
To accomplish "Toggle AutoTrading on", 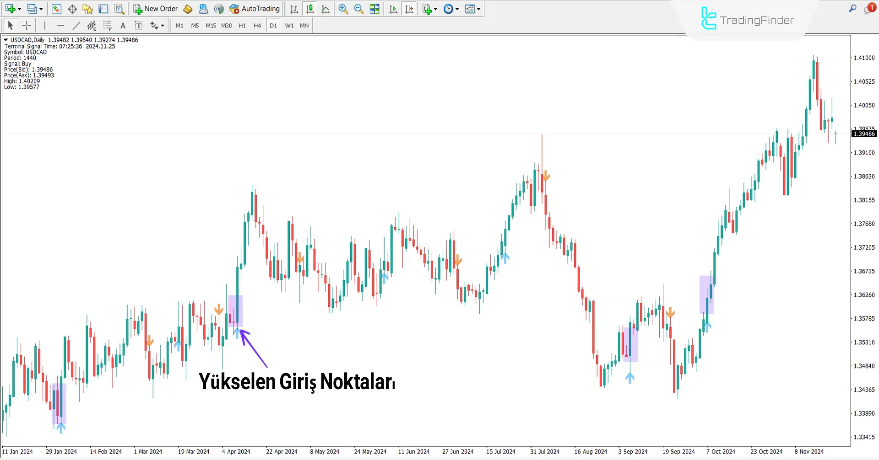I will [x=255, y=9].
